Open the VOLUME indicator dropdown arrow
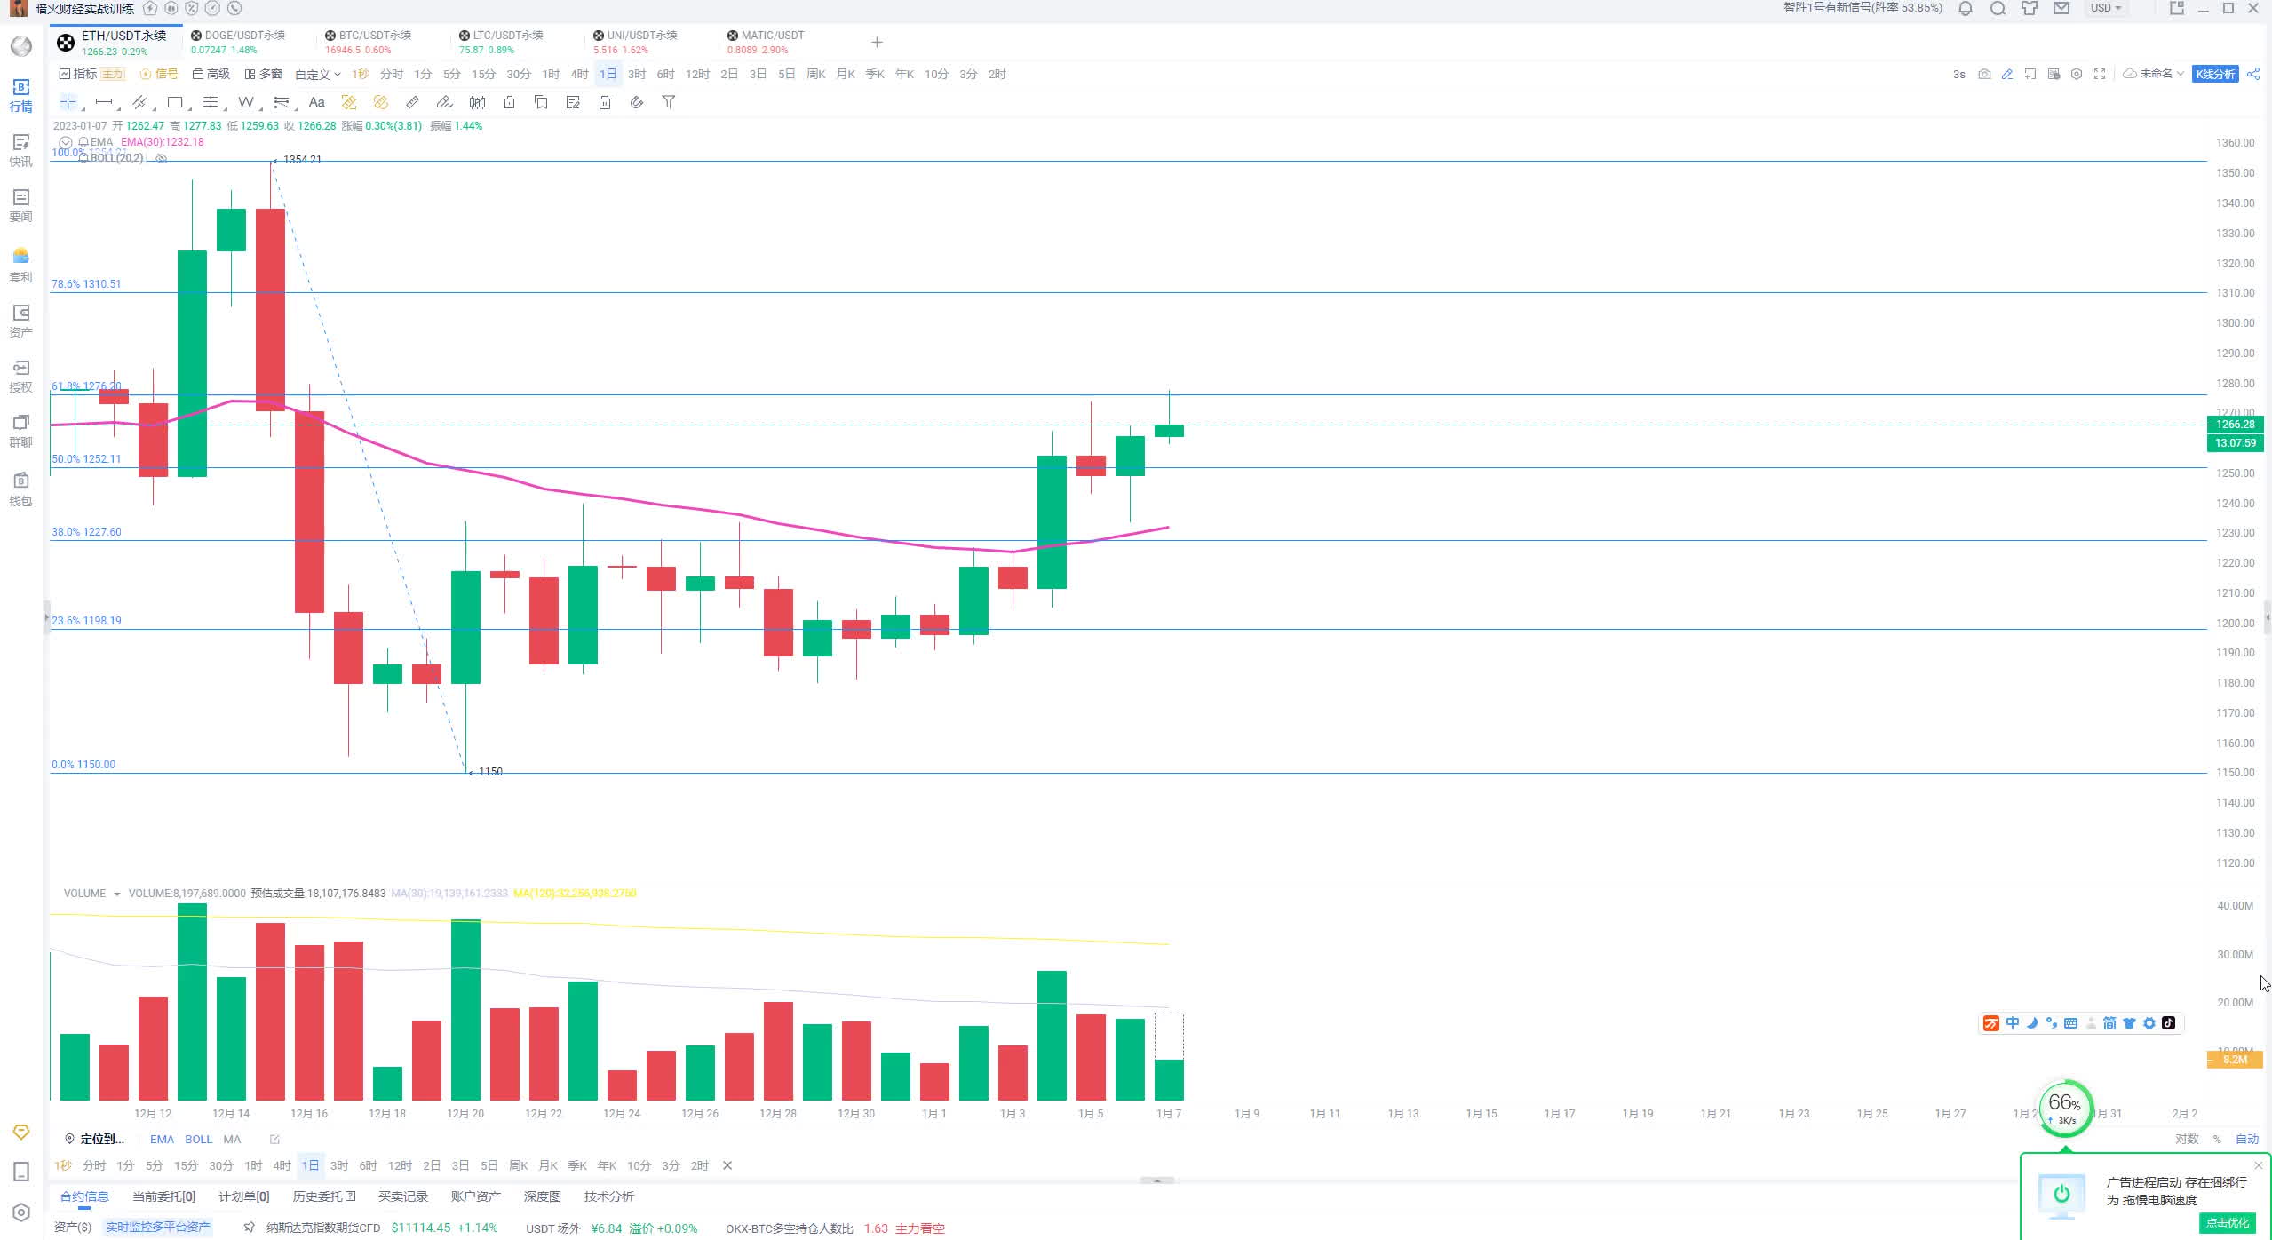 [x=116, y=894]
